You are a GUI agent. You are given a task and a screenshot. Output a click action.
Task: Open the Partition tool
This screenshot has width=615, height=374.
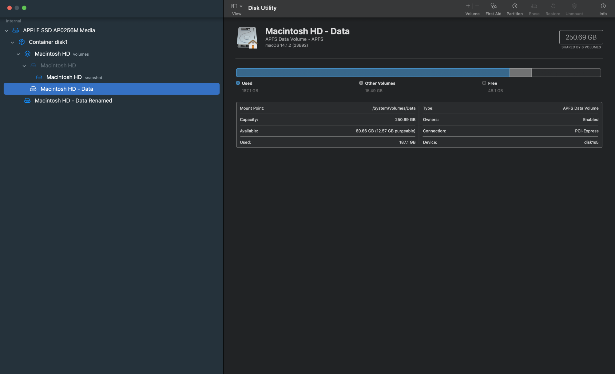pos(514,6)
